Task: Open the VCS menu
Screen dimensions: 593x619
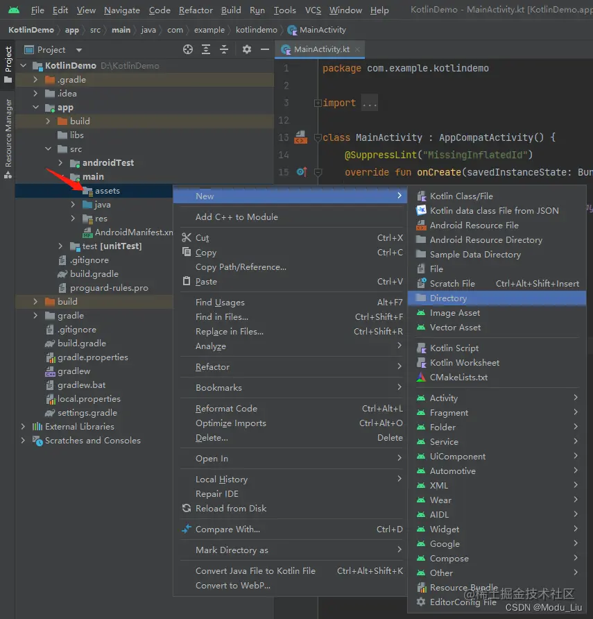Action: (x=313, y=10)
